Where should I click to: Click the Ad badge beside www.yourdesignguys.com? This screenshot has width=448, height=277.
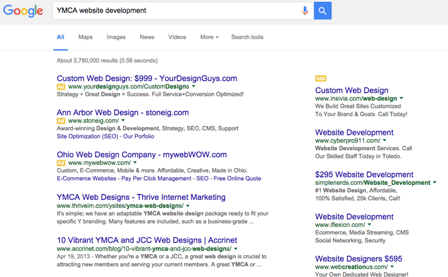click(61, 87)
